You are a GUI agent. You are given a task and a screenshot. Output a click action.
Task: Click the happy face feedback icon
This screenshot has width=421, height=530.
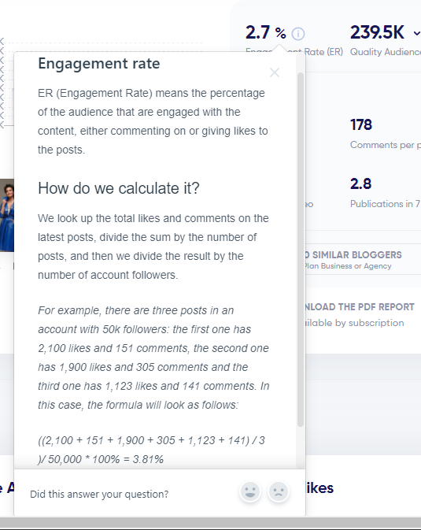click(x=250, y=491)
